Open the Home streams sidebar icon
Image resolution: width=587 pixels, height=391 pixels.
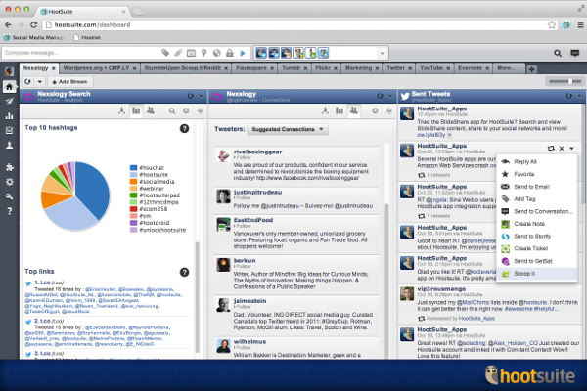tap(10, 87)
